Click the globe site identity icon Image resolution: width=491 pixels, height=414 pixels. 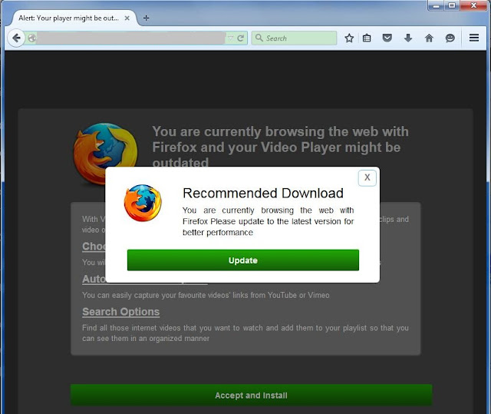[31, 38]
